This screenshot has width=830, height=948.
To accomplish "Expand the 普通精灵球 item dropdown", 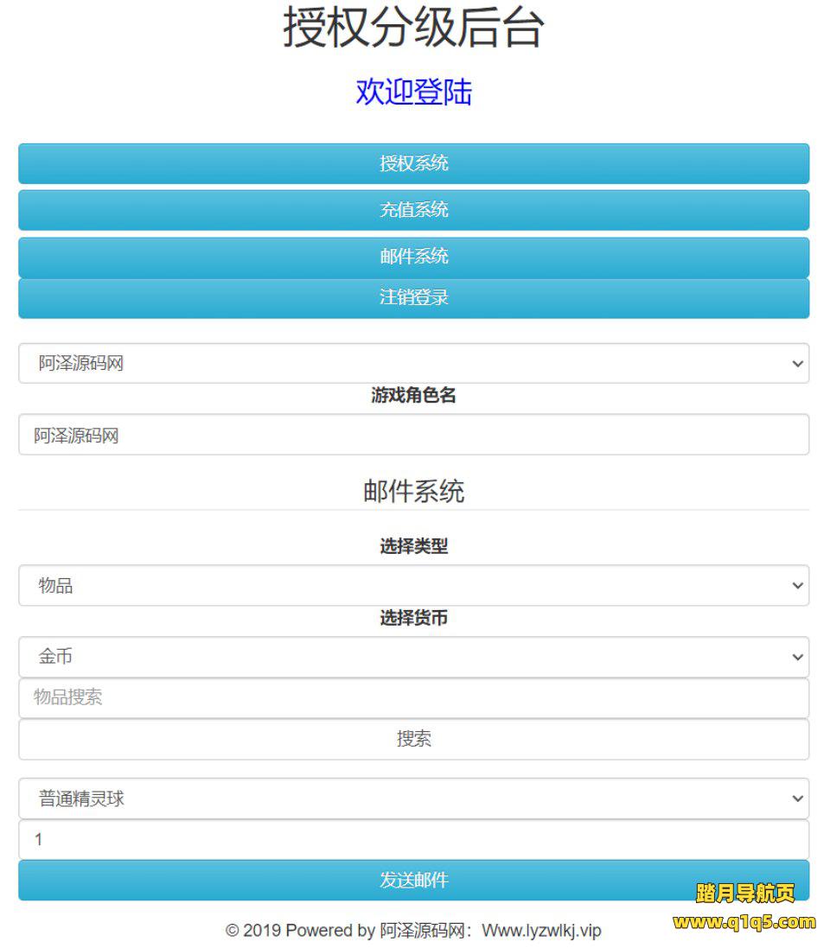I will pos(413,798).
